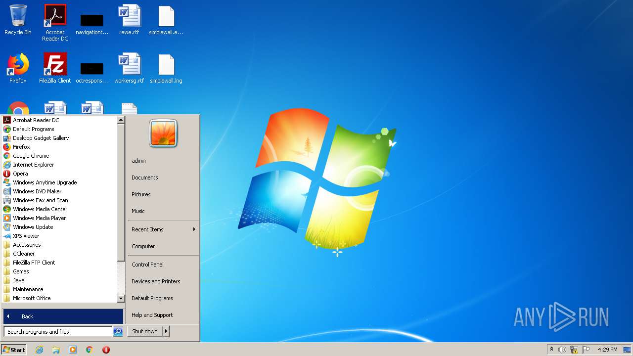Open Music library

(163, 211)
